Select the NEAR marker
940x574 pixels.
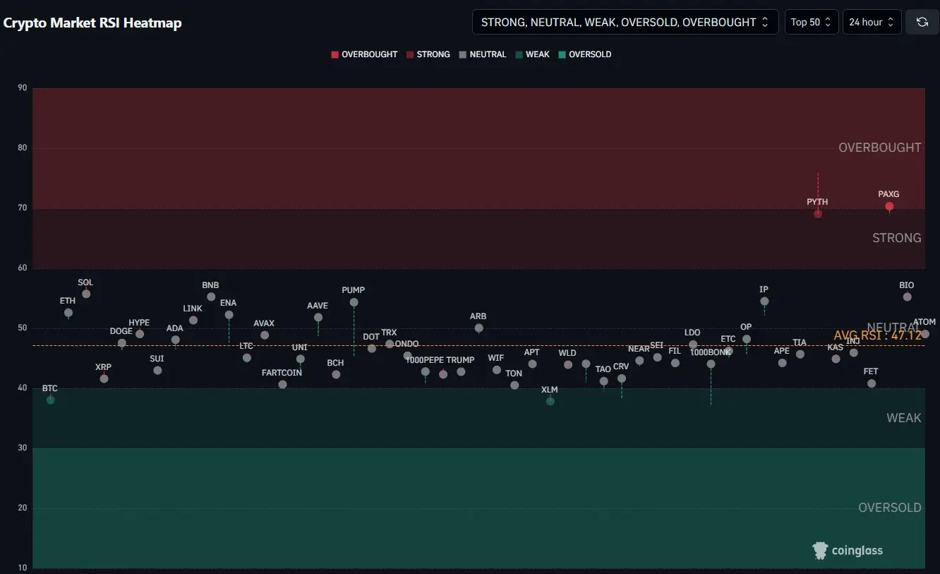click(x=639, y=361)
